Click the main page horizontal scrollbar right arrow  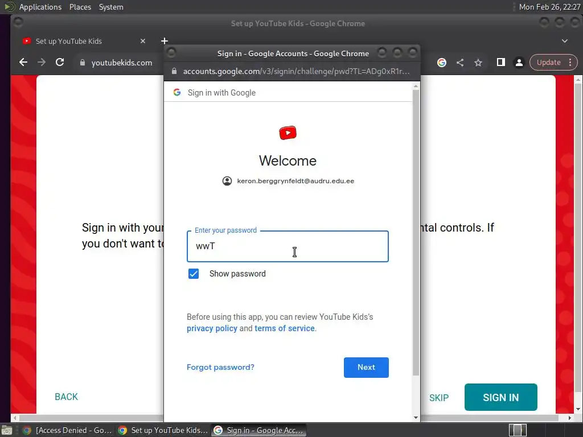[569, 418]
